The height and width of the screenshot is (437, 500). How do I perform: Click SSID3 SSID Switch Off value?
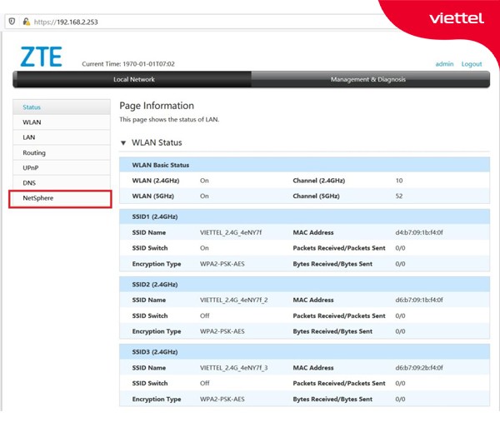tap(205, 383)
